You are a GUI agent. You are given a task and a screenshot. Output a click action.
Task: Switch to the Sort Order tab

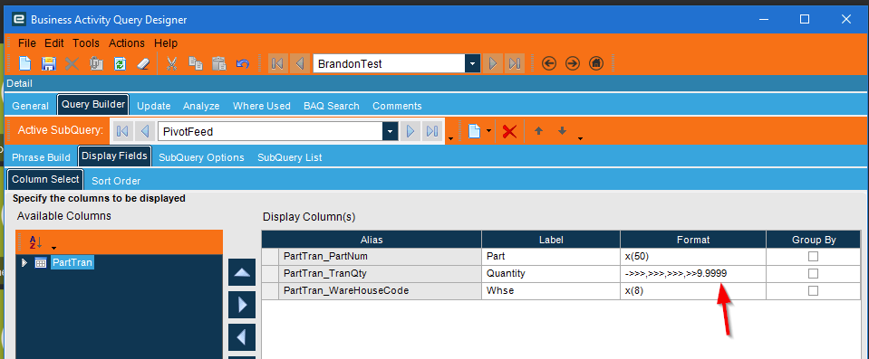[x=116, y=181]
